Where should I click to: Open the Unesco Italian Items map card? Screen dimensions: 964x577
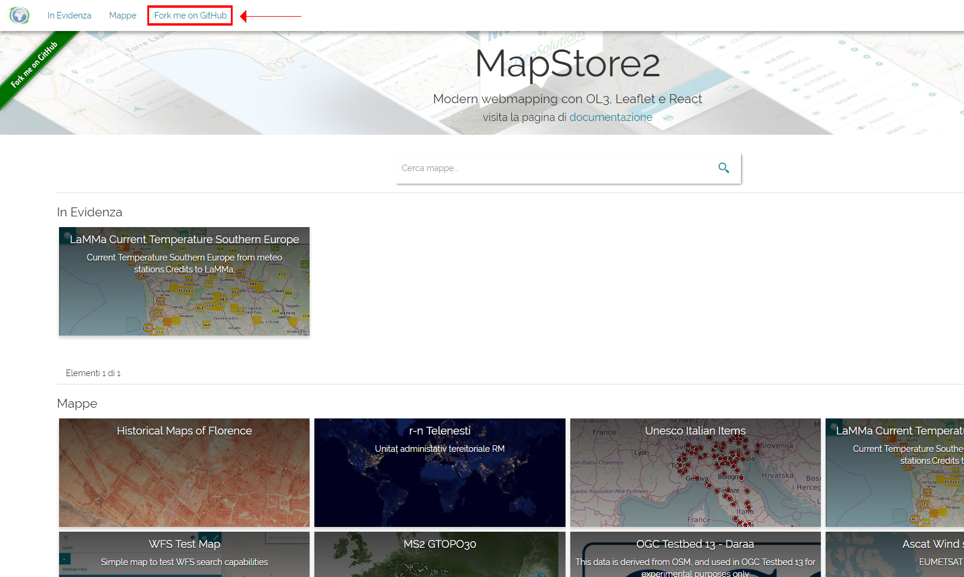point(696,473)
